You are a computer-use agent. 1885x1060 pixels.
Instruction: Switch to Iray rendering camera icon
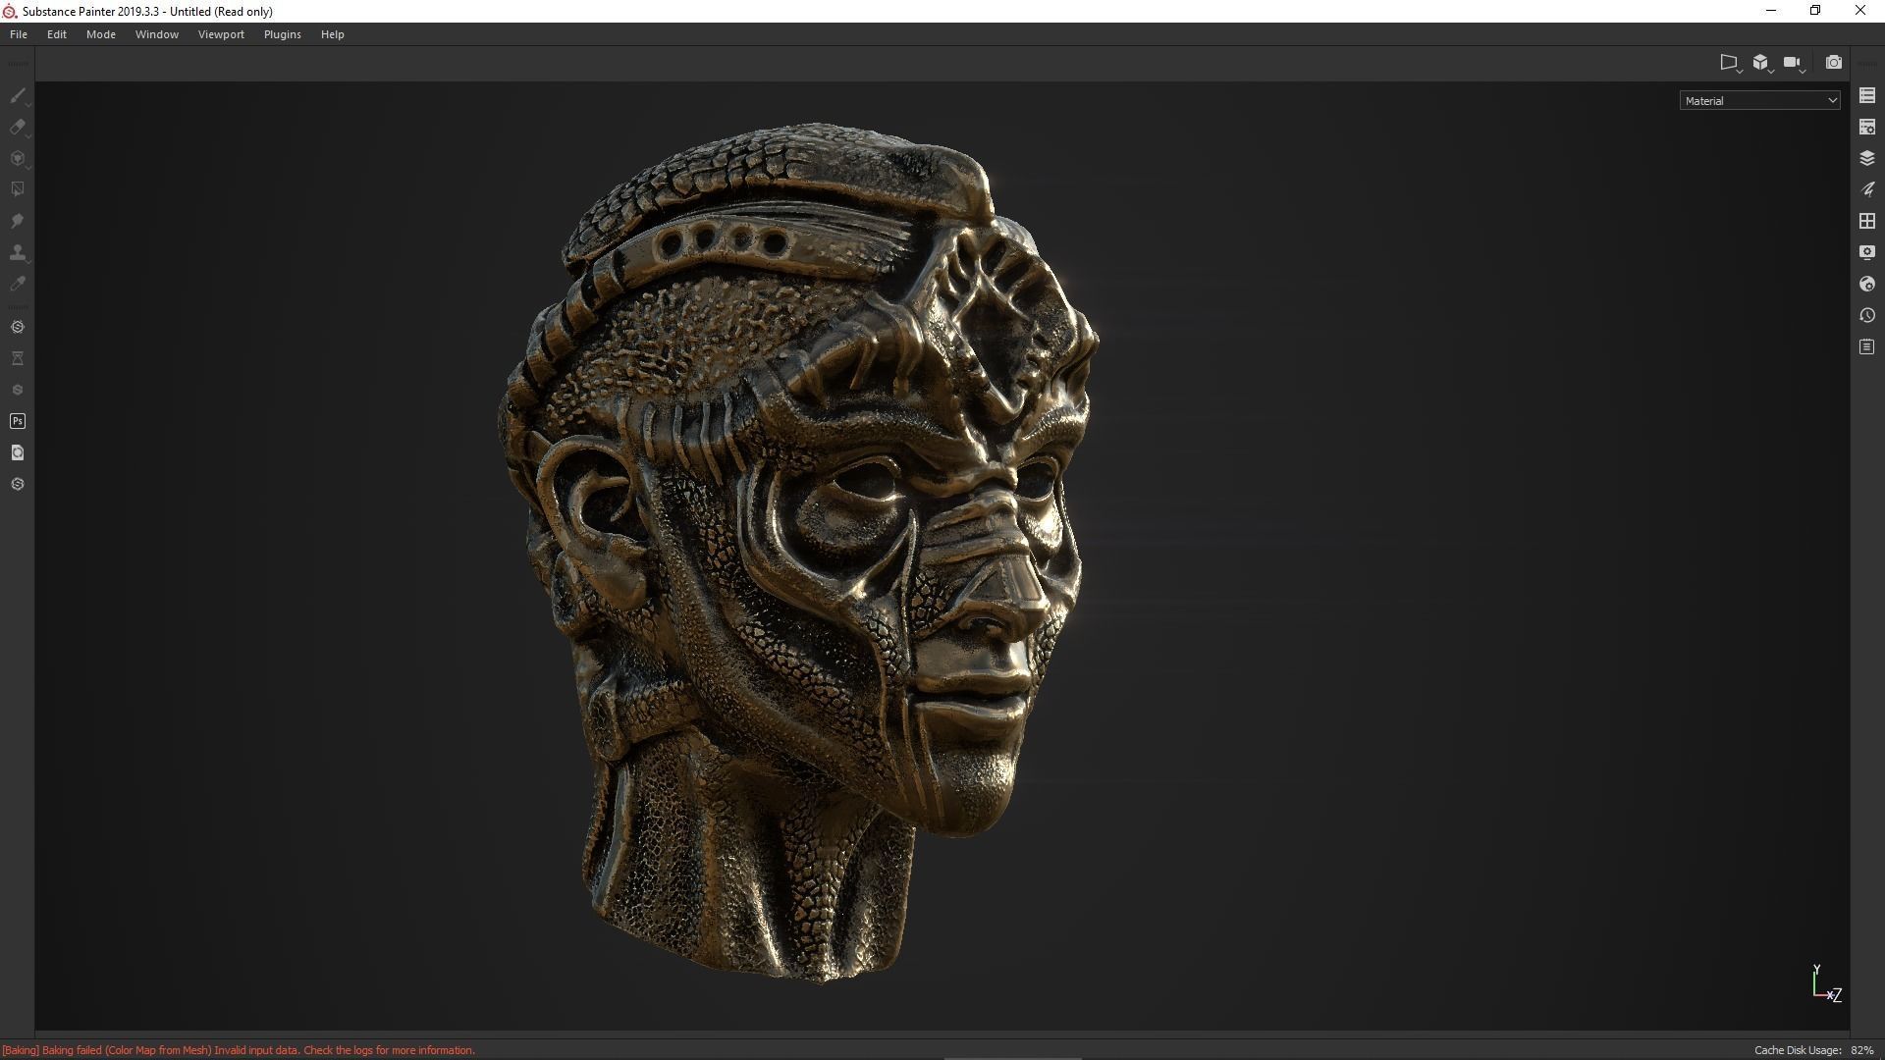click(x=1833, y=62)
